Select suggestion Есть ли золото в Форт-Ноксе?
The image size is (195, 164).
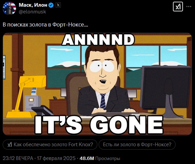point(137,145)
